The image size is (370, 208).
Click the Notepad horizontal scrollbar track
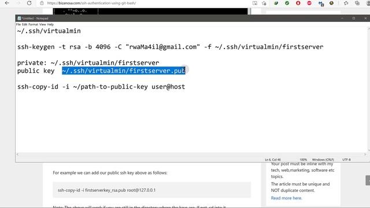(x=191, y=154)
